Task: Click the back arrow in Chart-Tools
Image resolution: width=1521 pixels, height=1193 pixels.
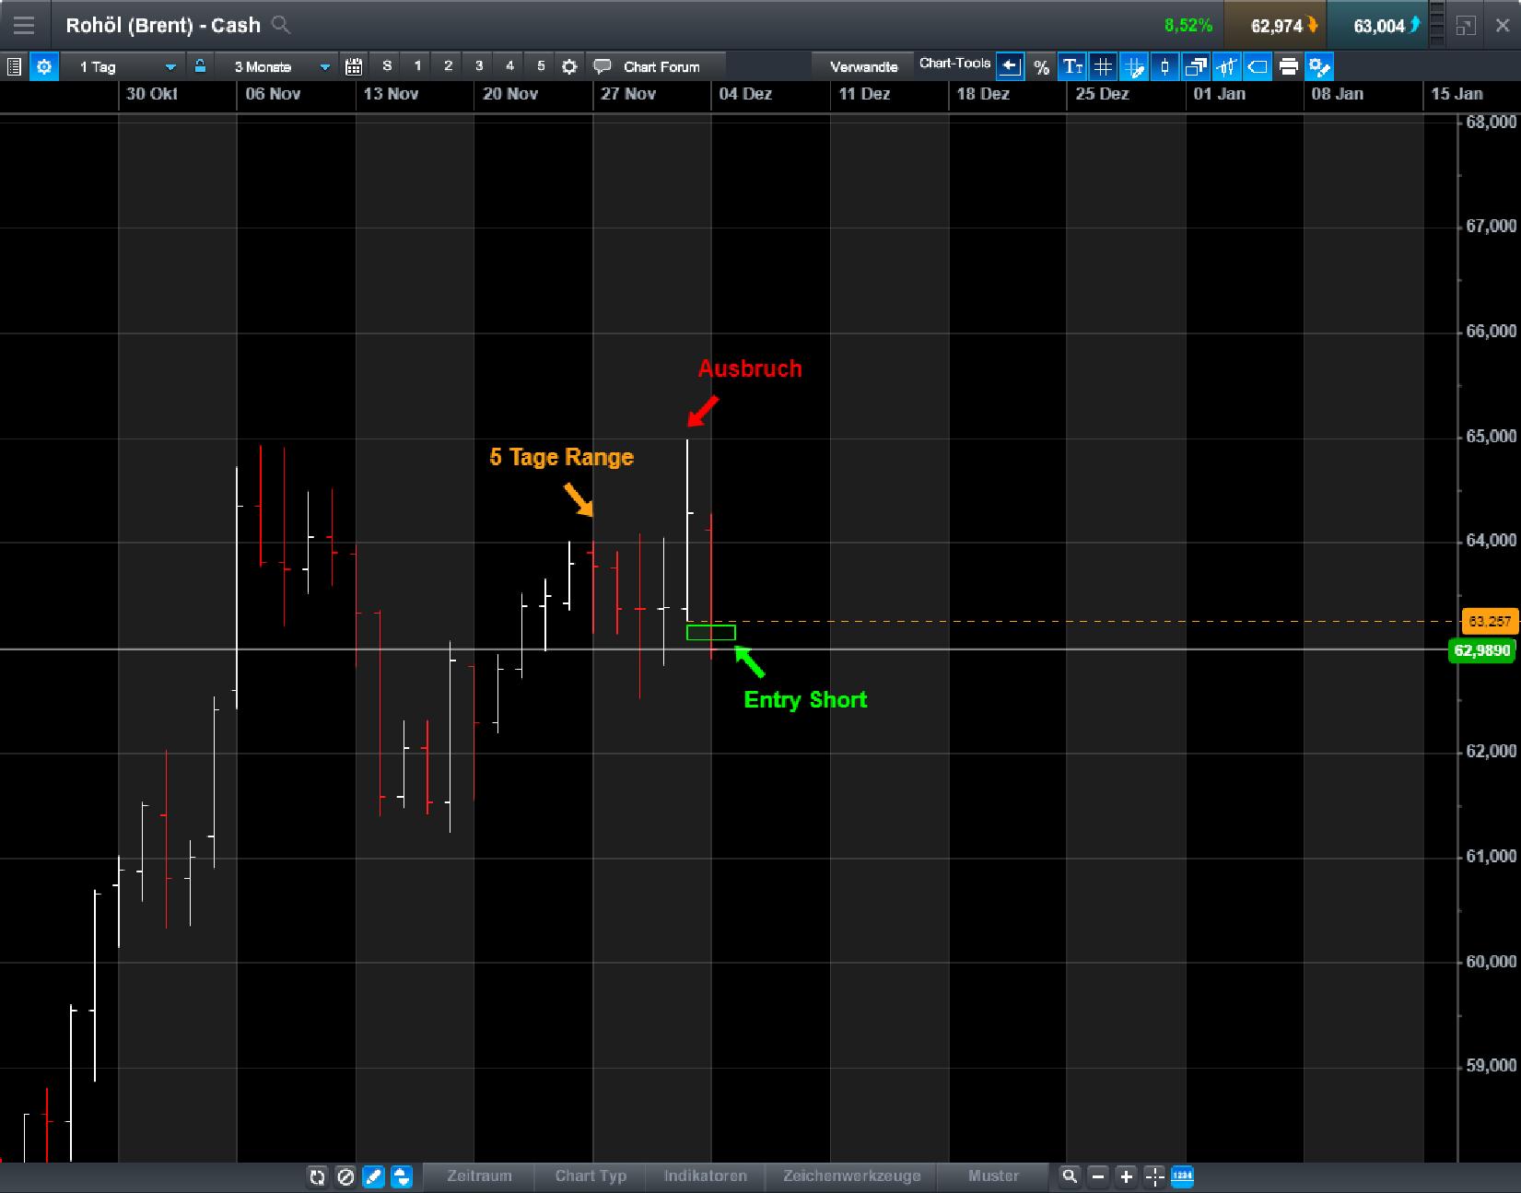Action: [x=1010, y=65]
